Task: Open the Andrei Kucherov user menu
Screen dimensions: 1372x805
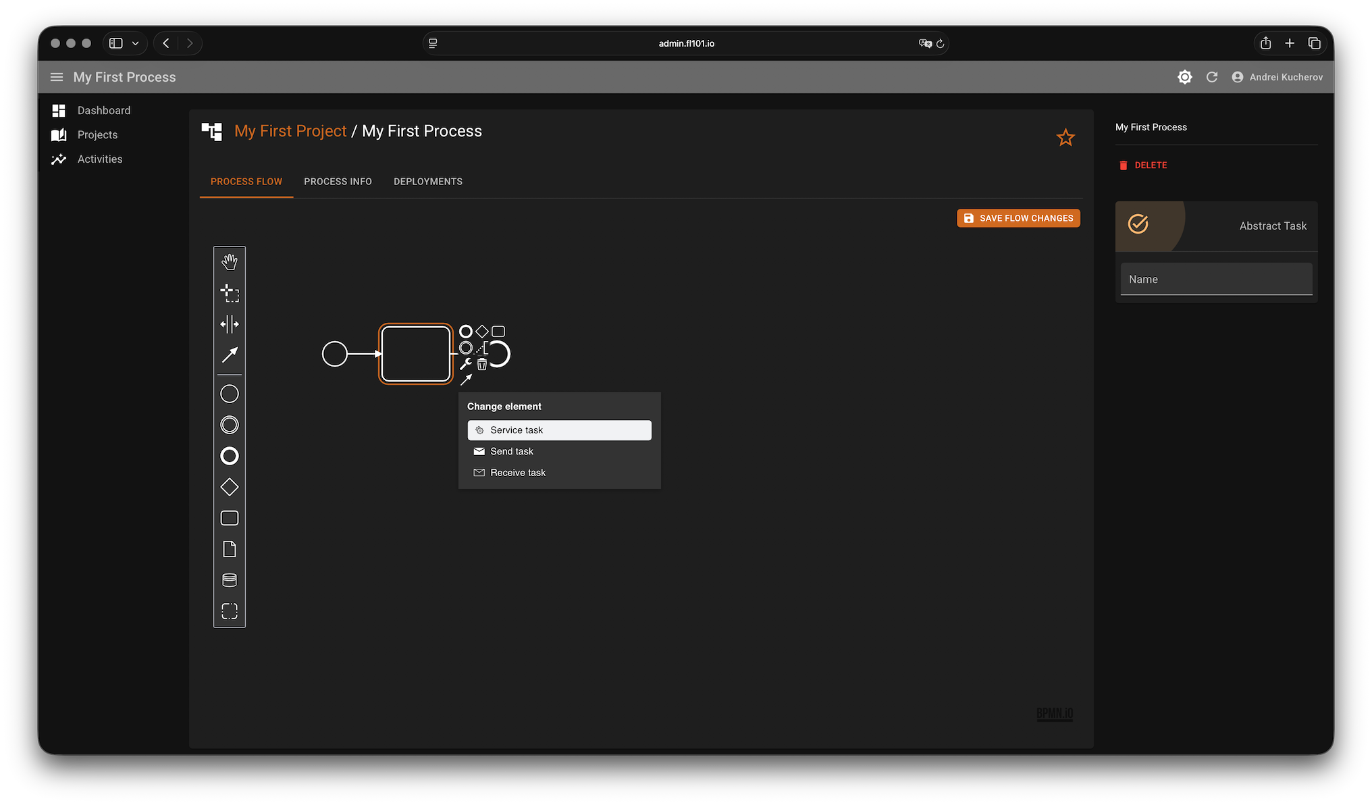Action: click(x=1277, y=77)
